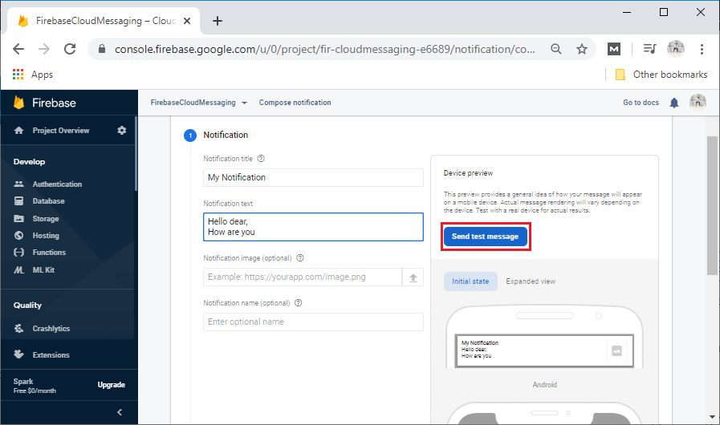The image size is (720, 425).
Task: Click the browser back arrow
Action: pyautogui.click(x=18, y=49)
